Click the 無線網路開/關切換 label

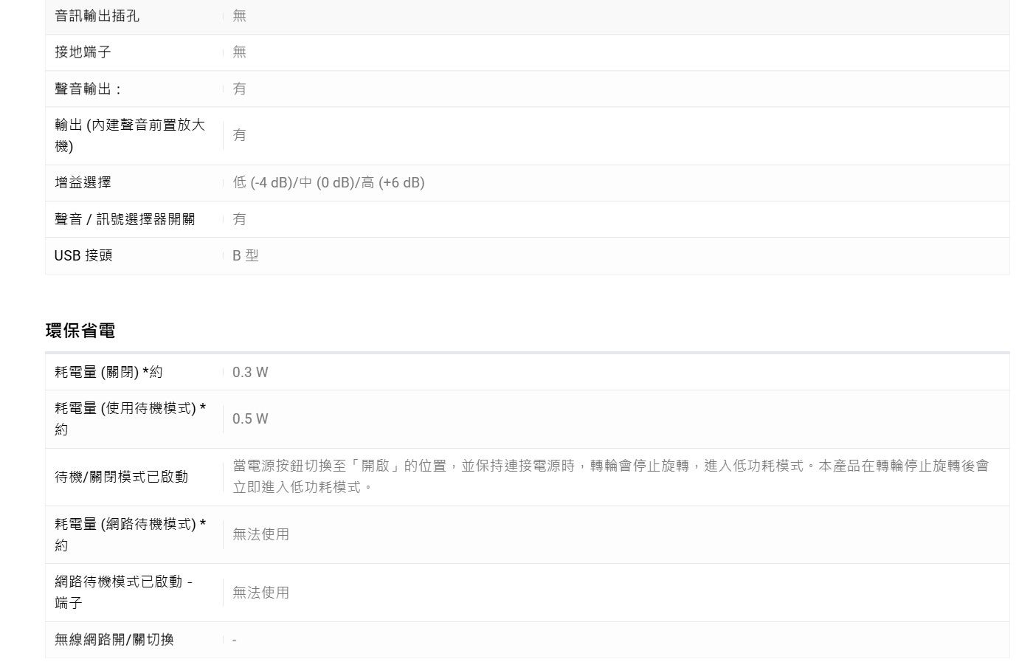114,640
